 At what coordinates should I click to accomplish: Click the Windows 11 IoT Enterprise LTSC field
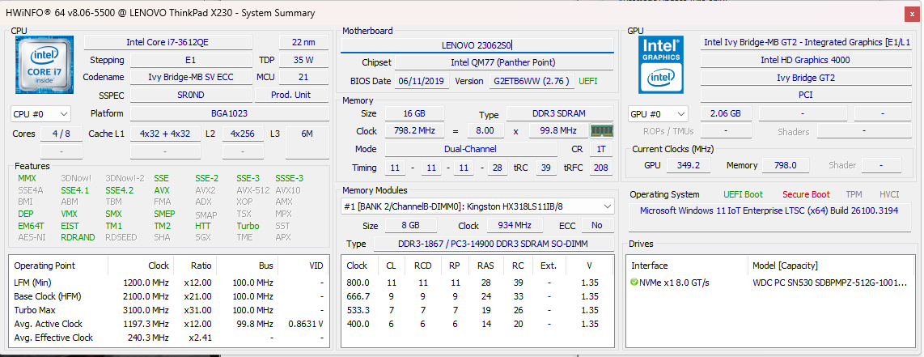[x=769, y=218]
